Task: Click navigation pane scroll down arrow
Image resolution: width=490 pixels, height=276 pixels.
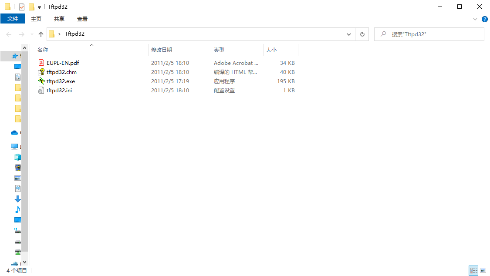Action: click(25, 262)
